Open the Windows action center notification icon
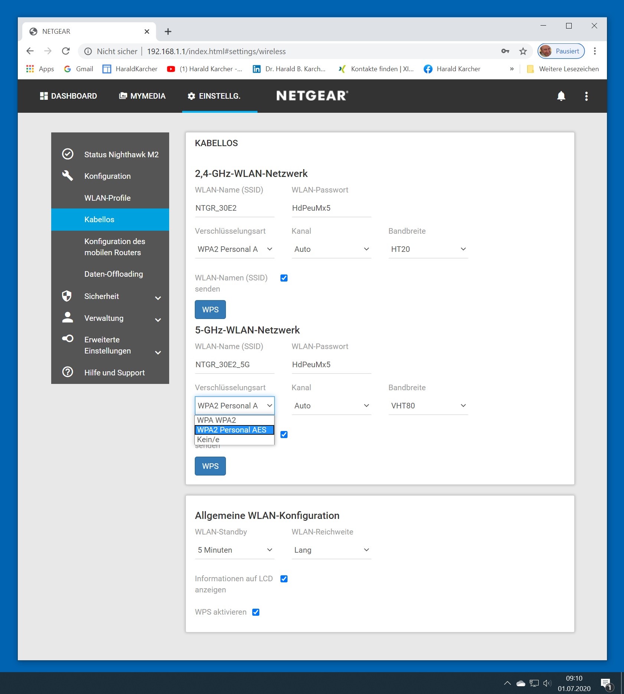This screenshot has height=694, width=624. pos(605,683)
